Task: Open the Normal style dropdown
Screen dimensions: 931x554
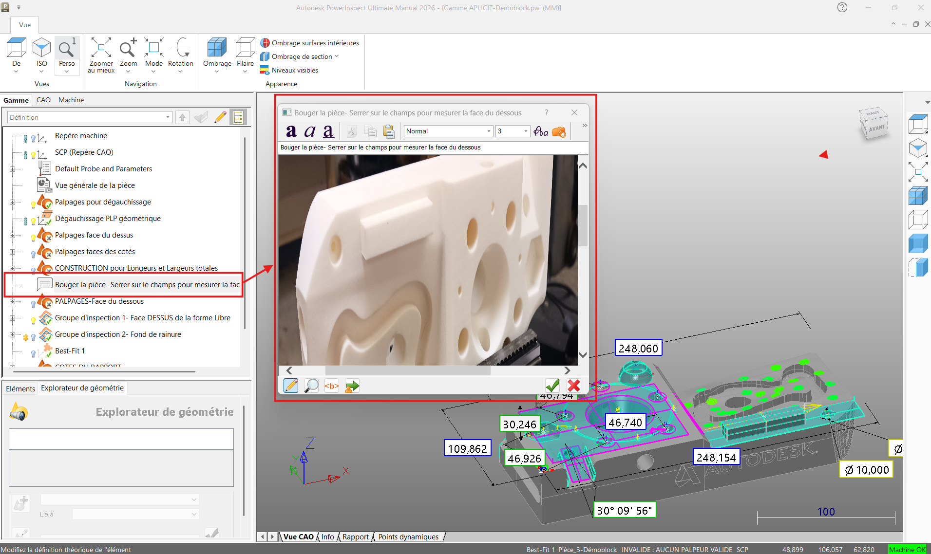Action: 489,131
